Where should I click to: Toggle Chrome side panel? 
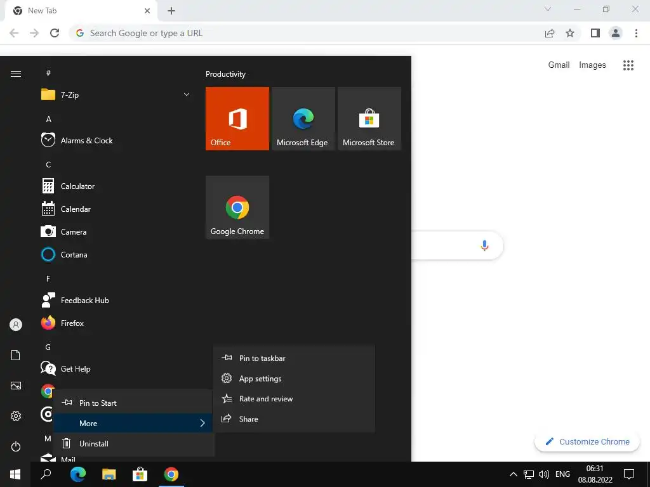point(595,33)
